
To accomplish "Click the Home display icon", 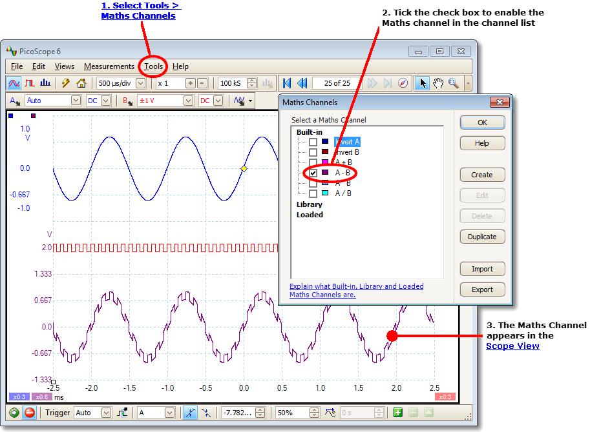I will coord(81,83).
